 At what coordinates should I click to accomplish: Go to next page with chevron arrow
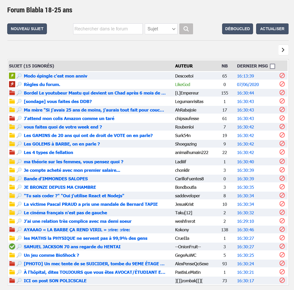tap(283, 50)
